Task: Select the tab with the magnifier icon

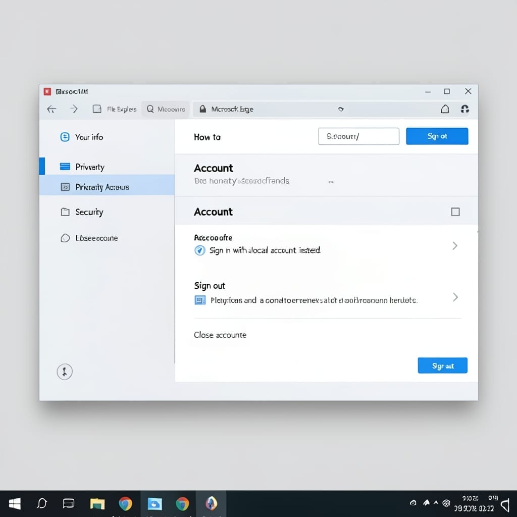Action: pyautogui.click(x=166, y=109)
